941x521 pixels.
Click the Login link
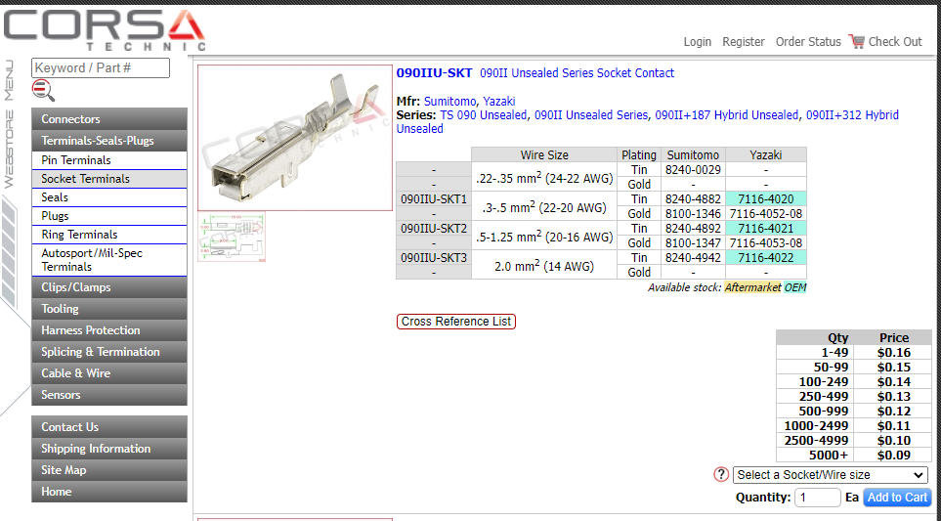coord(698,41)
